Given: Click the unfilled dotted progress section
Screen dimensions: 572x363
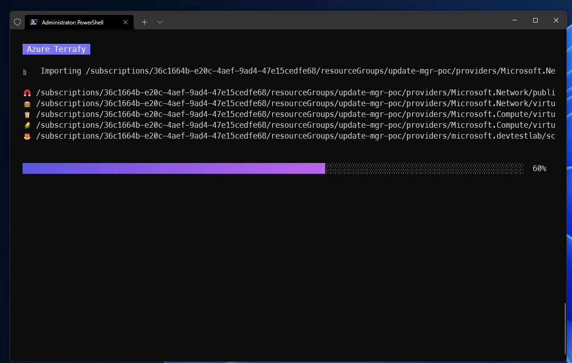Looking at the screenshot, I should (x=424, y=168).
